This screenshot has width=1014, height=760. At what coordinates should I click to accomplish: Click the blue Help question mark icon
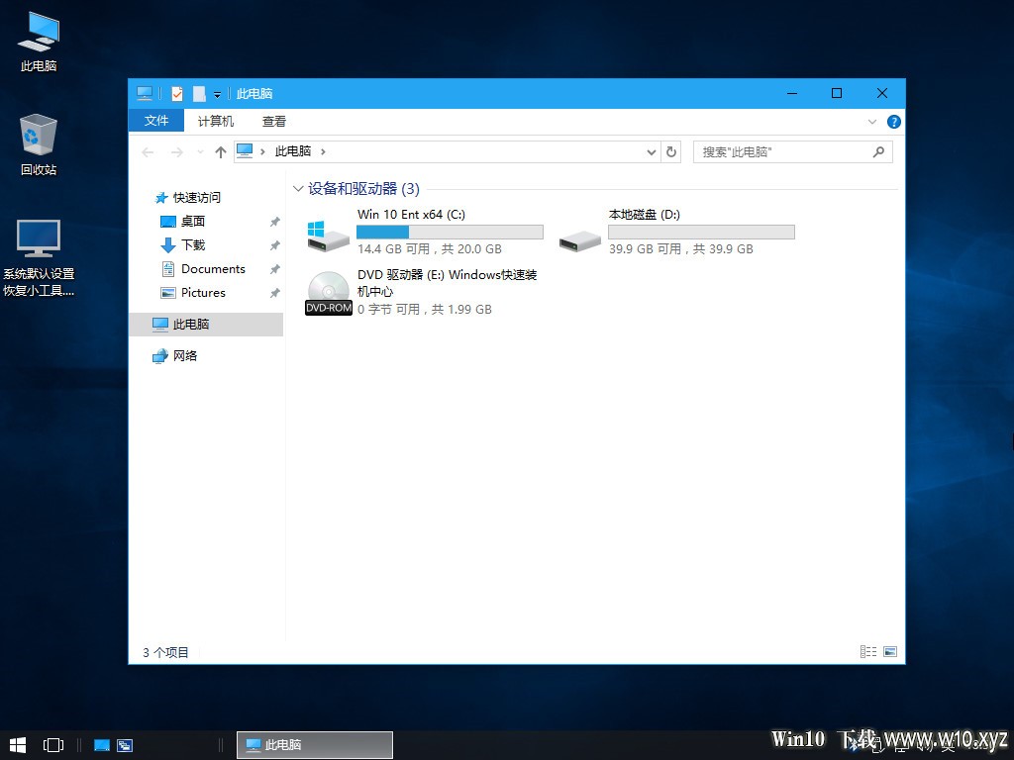pyautogui.click(x=893, y=122)
